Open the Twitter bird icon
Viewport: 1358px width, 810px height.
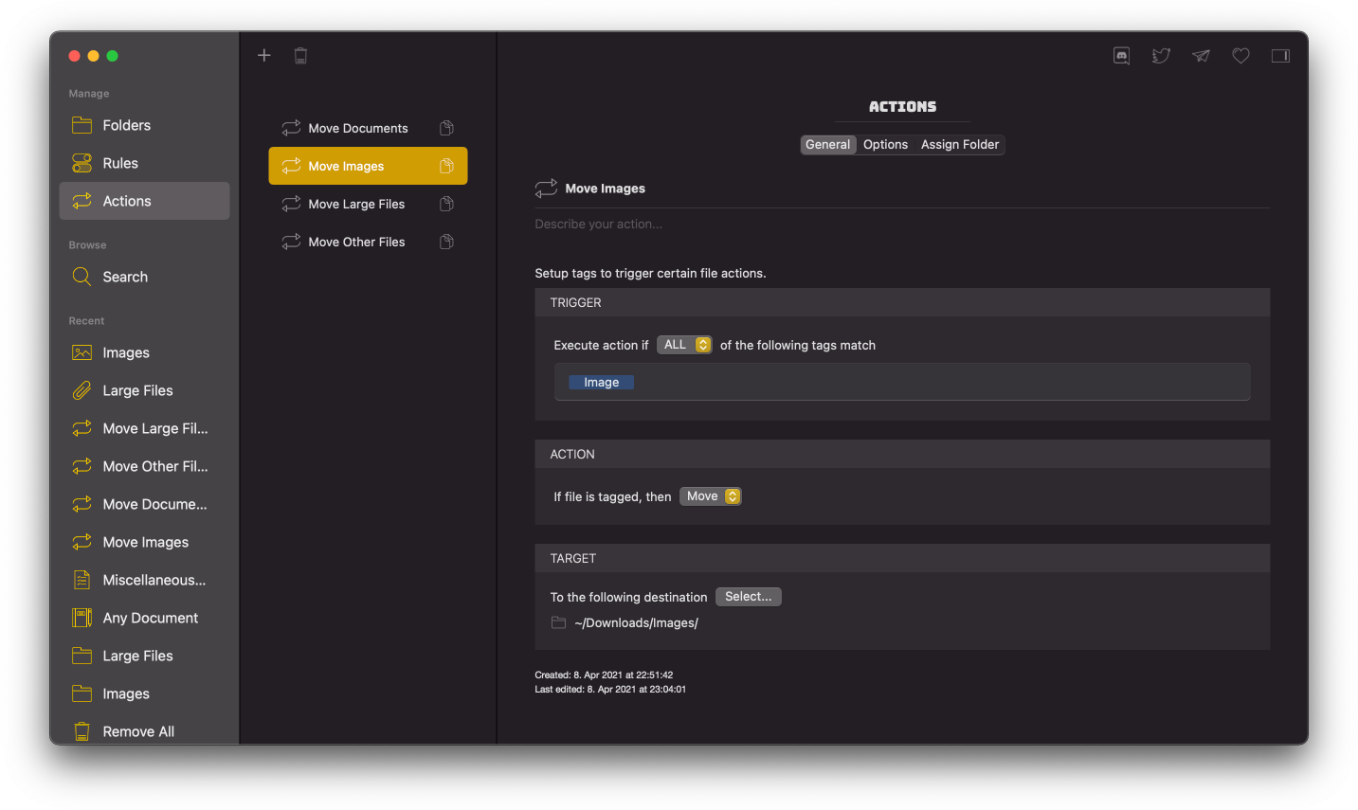[1161, 56]
